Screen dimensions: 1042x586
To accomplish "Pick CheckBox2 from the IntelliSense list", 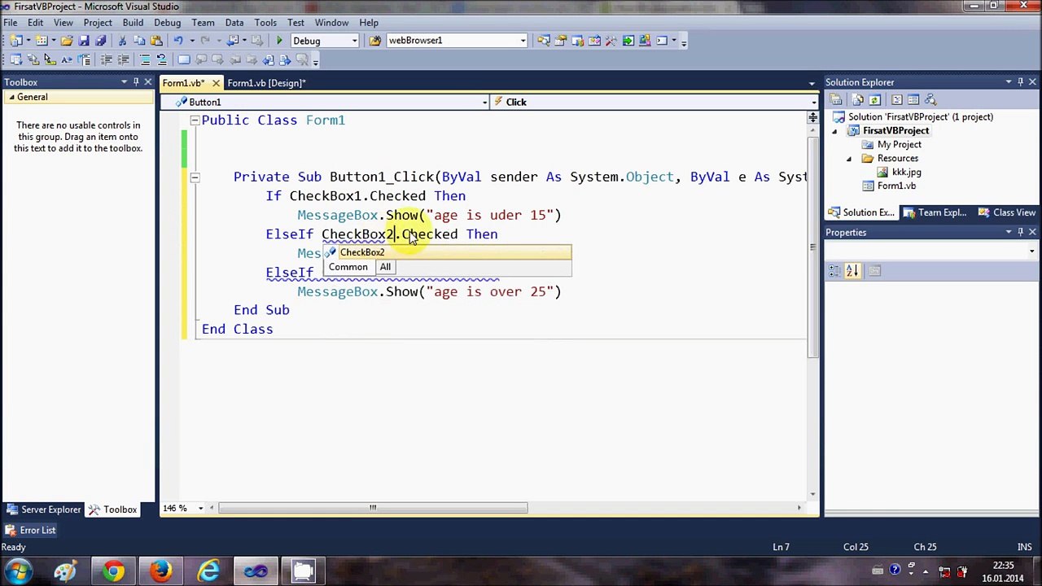I will pyautogui.click(x=447, y=252).
